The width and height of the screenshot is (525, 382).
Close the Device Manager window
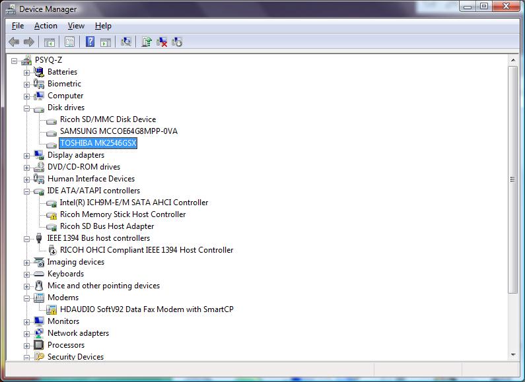[506, 7]
